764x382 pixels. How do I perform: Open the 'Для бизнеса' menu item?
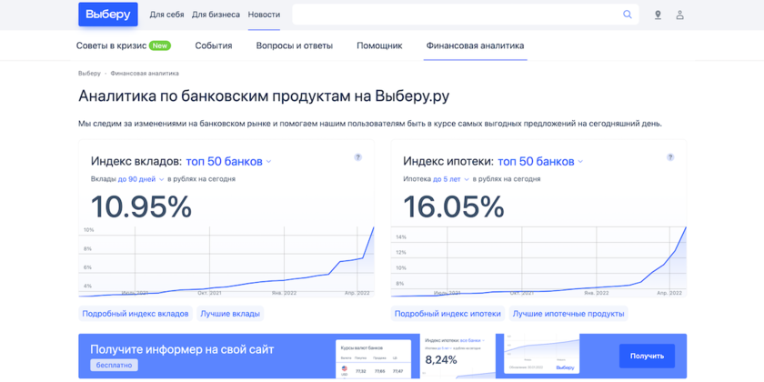point(216,15)
